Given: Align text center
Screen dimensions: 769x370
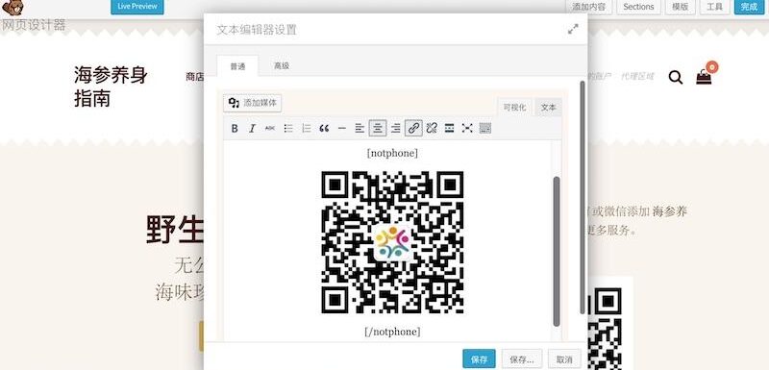Looking at the screenshot, I should point(378,129).
